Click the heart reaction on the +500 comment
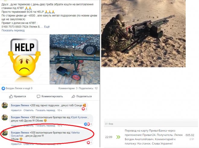199x148 pixels. 88,143
